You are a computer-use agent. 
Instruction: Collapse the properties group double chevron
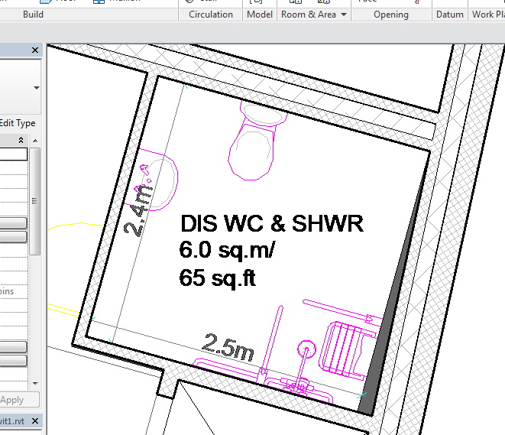click(x=21, y=140)
